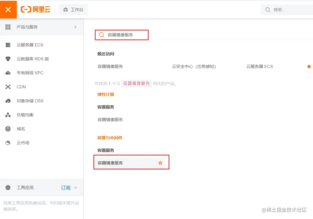This screenshot has height=219, width=313.
Task: Click the 云市场 icon
Action: coord(8,143)
